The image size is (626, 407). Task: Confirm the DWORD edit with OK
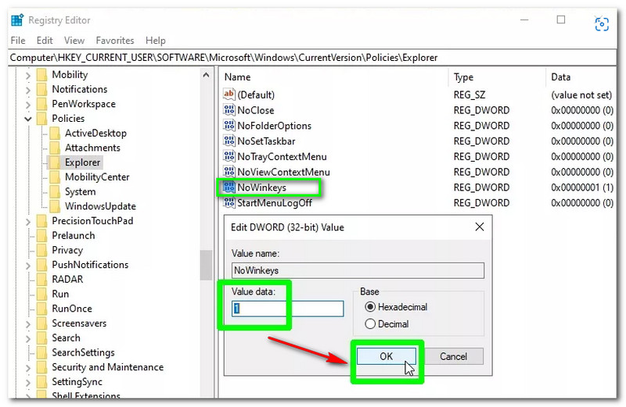(x=387, y=356)
